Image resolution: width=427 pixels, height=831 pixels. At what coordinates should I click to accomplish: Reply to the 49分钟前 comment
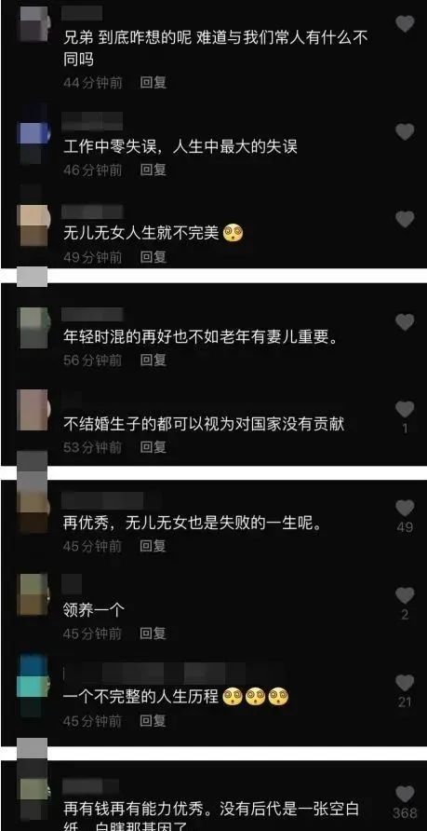153,257
